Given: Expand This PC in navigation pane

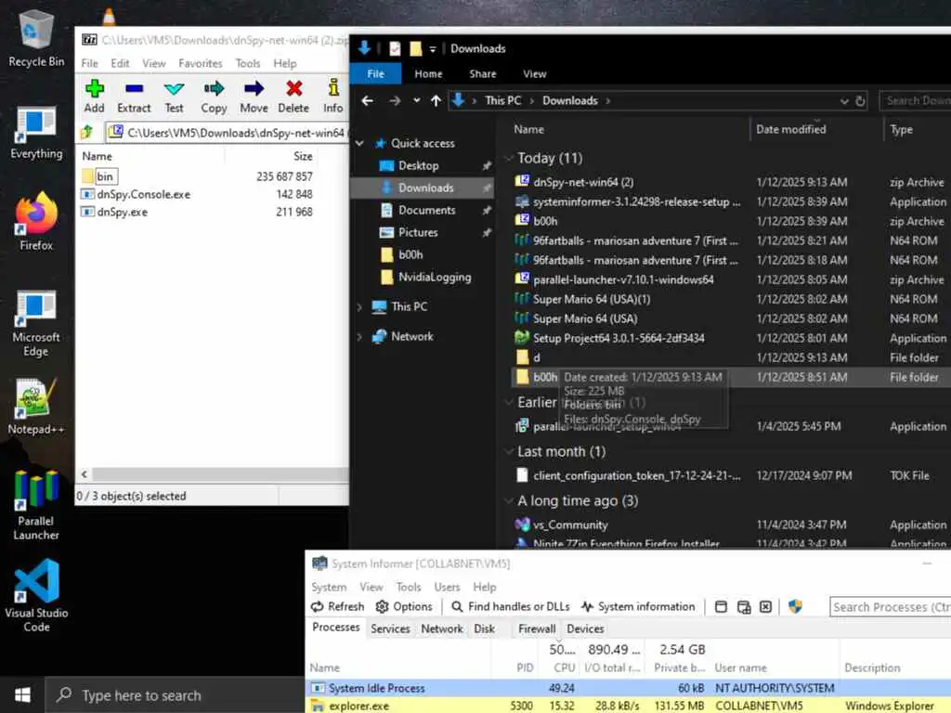Looking at the screenshot, I should click(x=359, y=306).
